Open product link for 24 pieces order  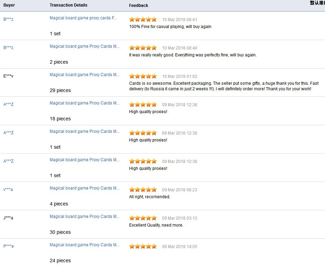coord(85,245)
